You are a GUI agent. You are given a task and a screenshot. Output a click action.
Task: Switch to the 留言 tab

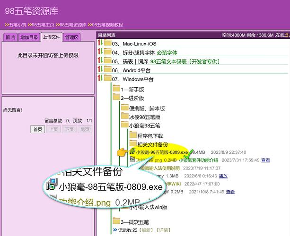click(x=10, y=37)
